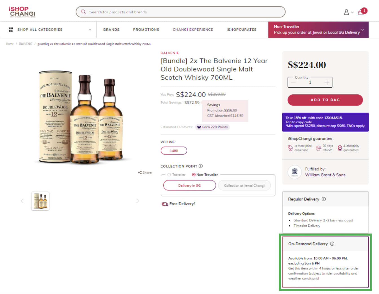Image resolution: width=379 pixels, height=294 pixels.
Task: Open the Balvenie brand link above title
Action: pos(170,53)
